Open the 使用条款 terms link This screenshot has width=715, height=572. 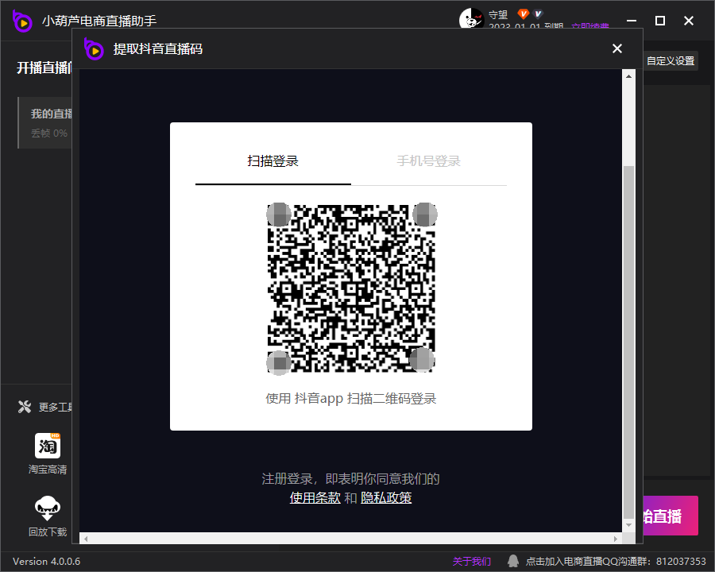click(315, 498)
